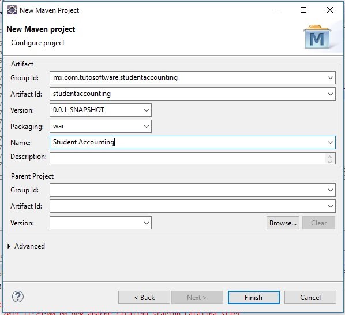Screen dimensions: 345x315
Task: Open the 0.0.1-SNAPSHOT Version dropdown
Action: coord(147,110)
